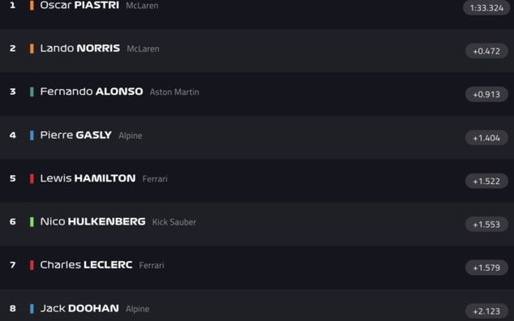This screenshot has height=321, width=514.
Task: Open Lando NORRIS driver entry
Action: click(x=80, y=48)
